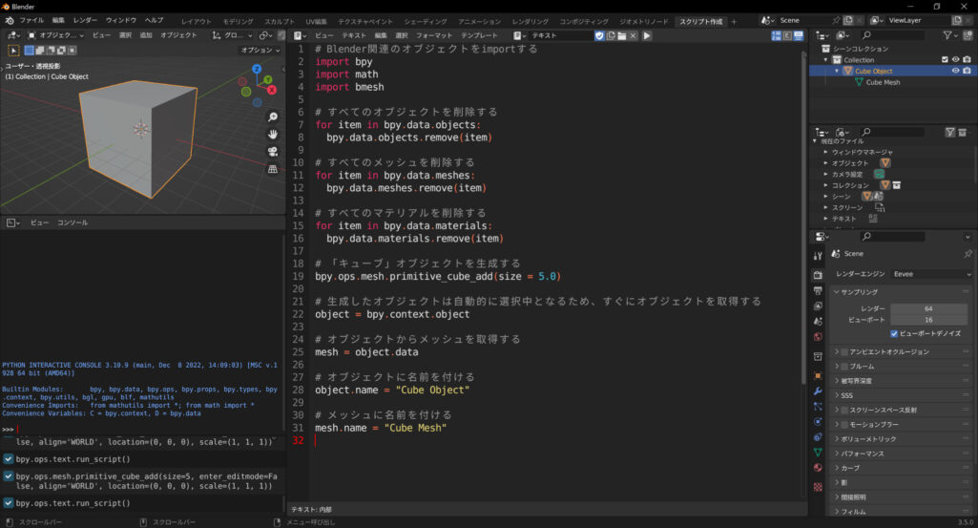Viewport: 978px width, 528px height.
Task: Open the Render properties tab icon
Action: click(x=818, y=275)
